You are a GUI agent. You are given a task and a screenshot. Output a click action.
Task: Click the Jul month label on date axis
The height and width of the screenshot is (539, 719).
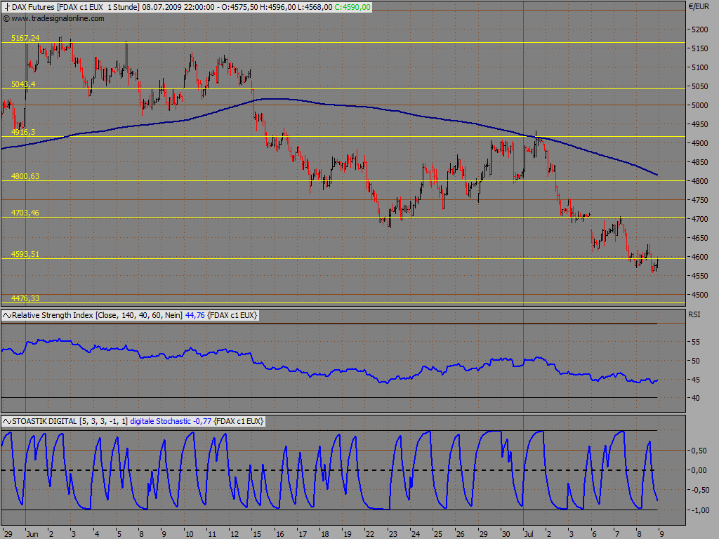pos(529,534)
